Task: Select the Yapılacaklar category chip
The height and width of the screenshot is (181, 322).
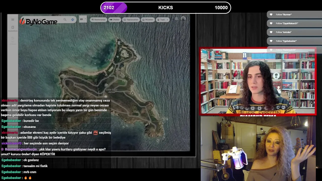Action: tap(131, 20)
